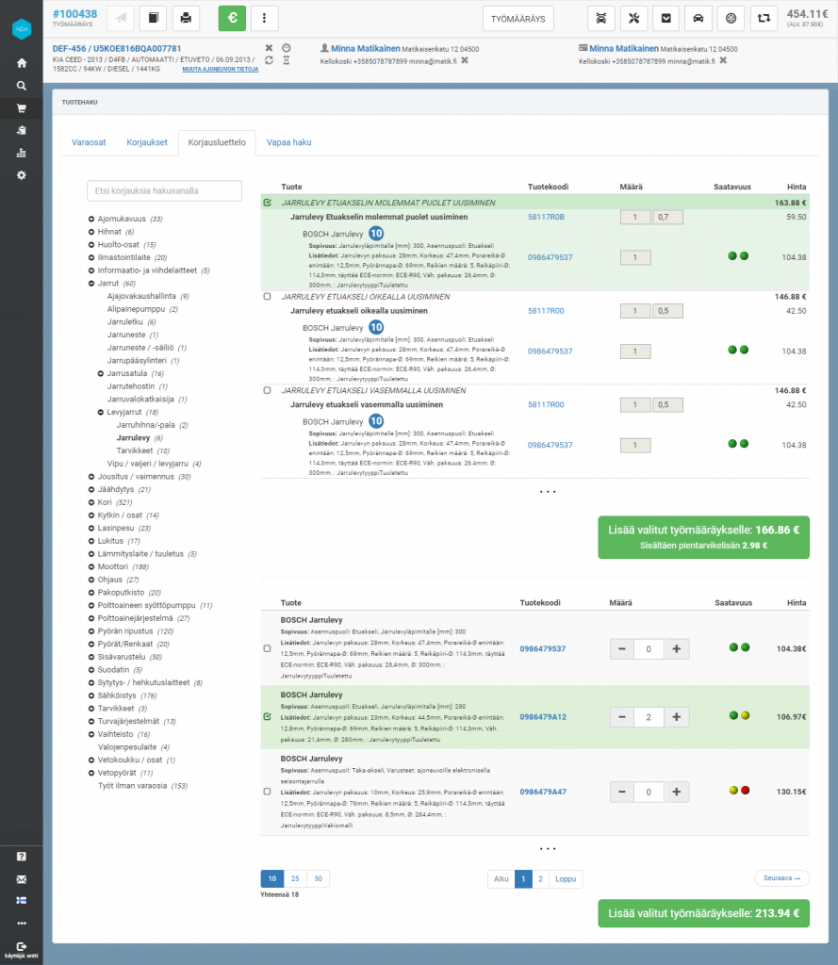The height and width of the screenshot is (965, 838).
Task: Expand the Jarrusatula subcategory
Action: pyautogui.click(x=100, y=373)
